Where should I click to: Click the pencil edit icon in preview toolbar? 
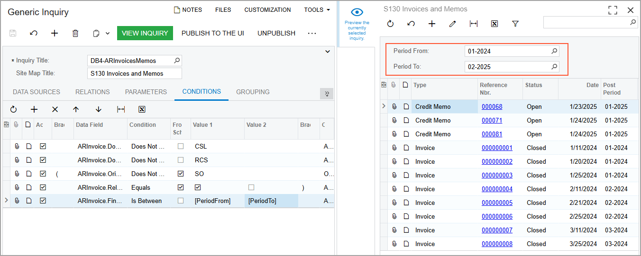point(452,24)
